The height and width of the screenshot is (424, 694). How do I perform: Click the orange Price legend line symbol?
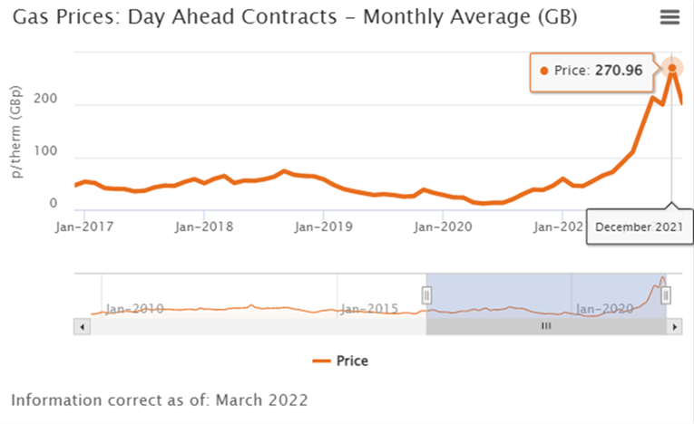pos(321,361)
